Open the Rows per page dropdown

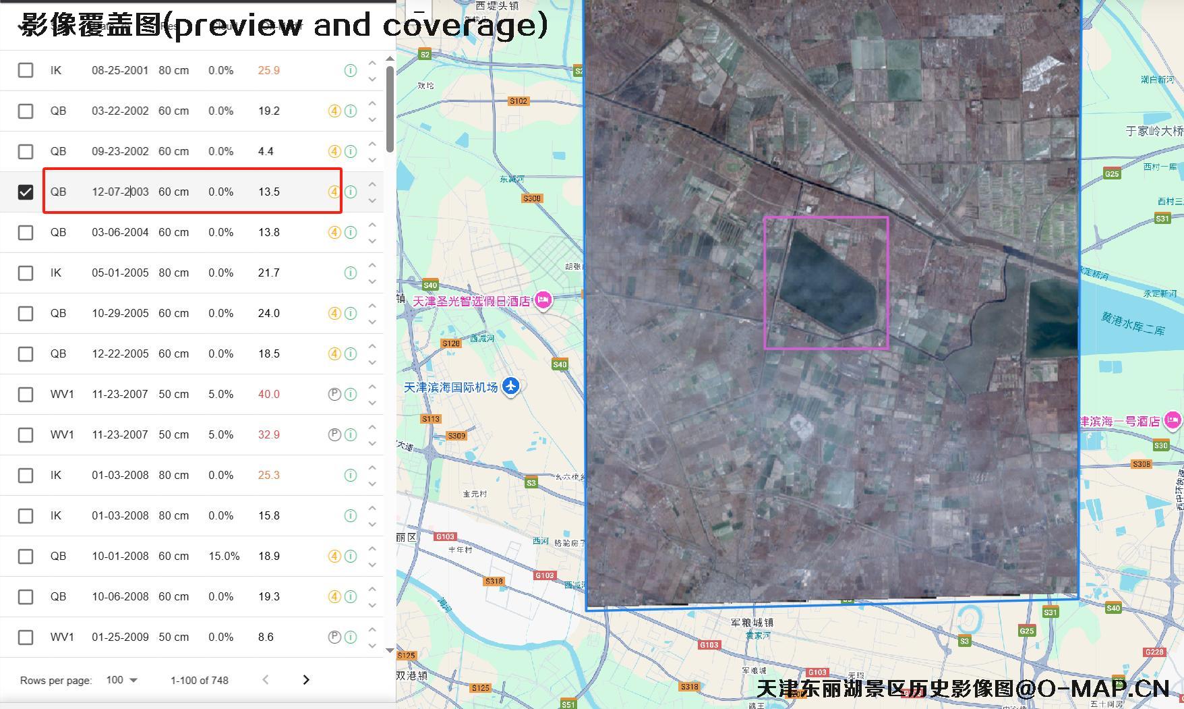pyautogui.click(x=121, y=680)
